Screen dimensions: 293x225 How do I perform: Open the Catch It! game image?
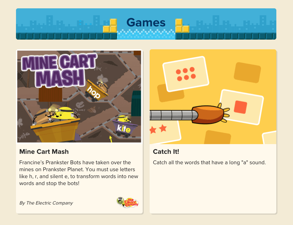coord(213,97)
